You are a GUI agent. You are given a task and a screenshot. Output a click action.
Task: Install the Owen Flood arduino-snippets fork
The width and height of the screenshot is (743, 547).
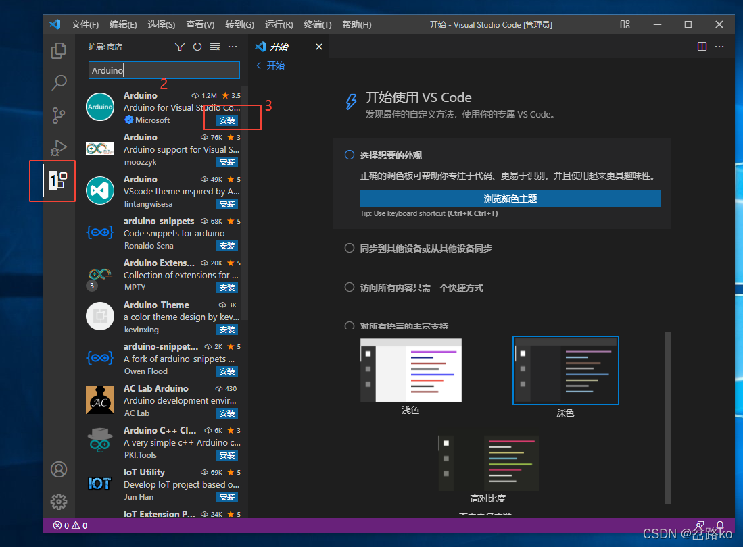pos(227,371)
